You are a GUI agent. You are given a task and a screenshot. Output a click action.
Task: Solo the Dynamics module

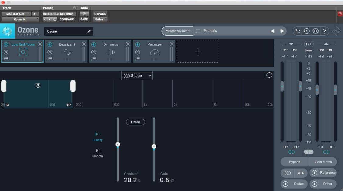[x=94, y=52]
